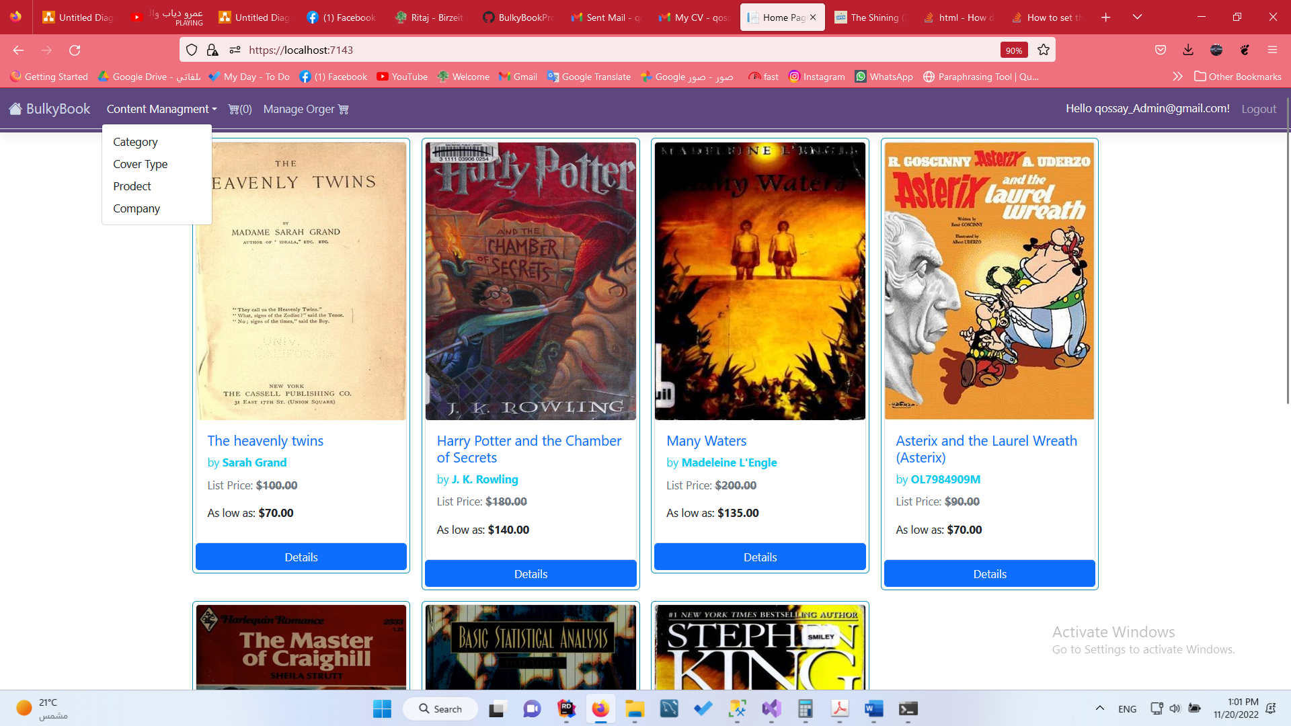Screen dimensions: 1291x726
Task: Select Category from dropdown menu
Action: [x=135, y=142]
